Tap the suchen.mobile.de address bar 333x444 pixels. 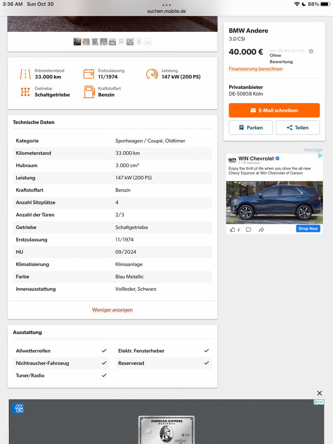[x=167, y=11]
